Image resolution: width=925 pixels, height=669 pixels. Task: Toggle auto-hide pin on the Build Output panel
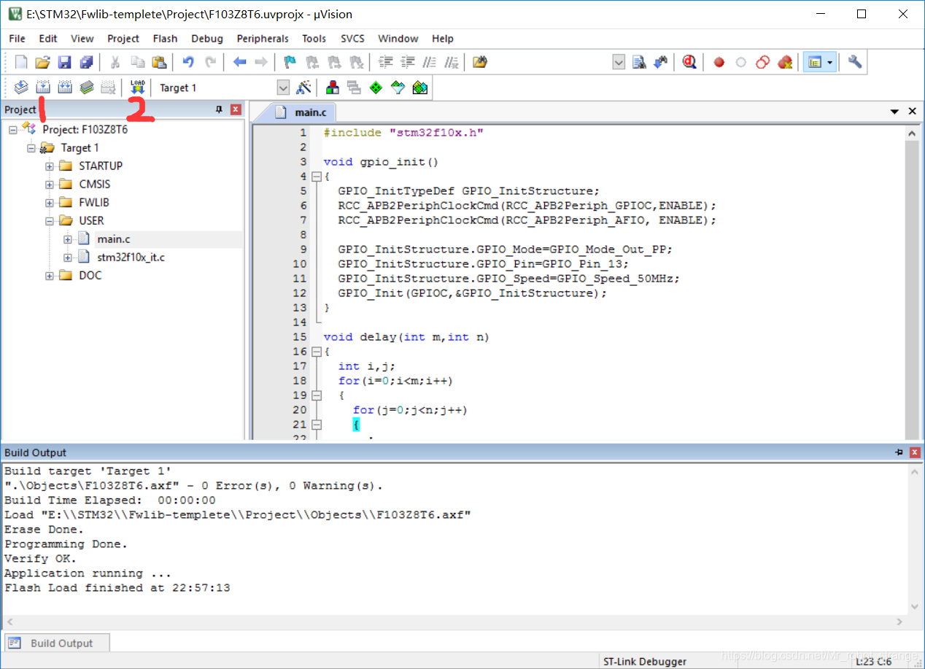point(899,452)
